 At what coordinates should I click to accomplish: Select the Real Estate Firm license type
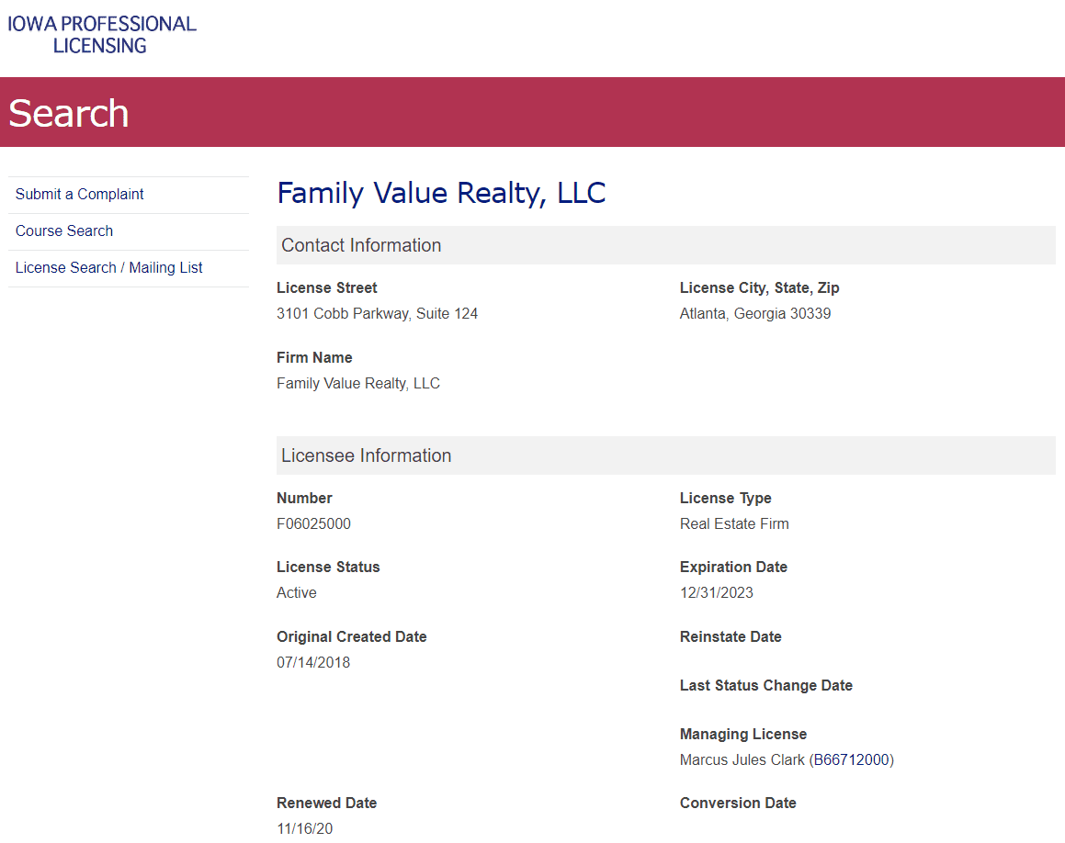pyautogui.click(x=734, y=523)
